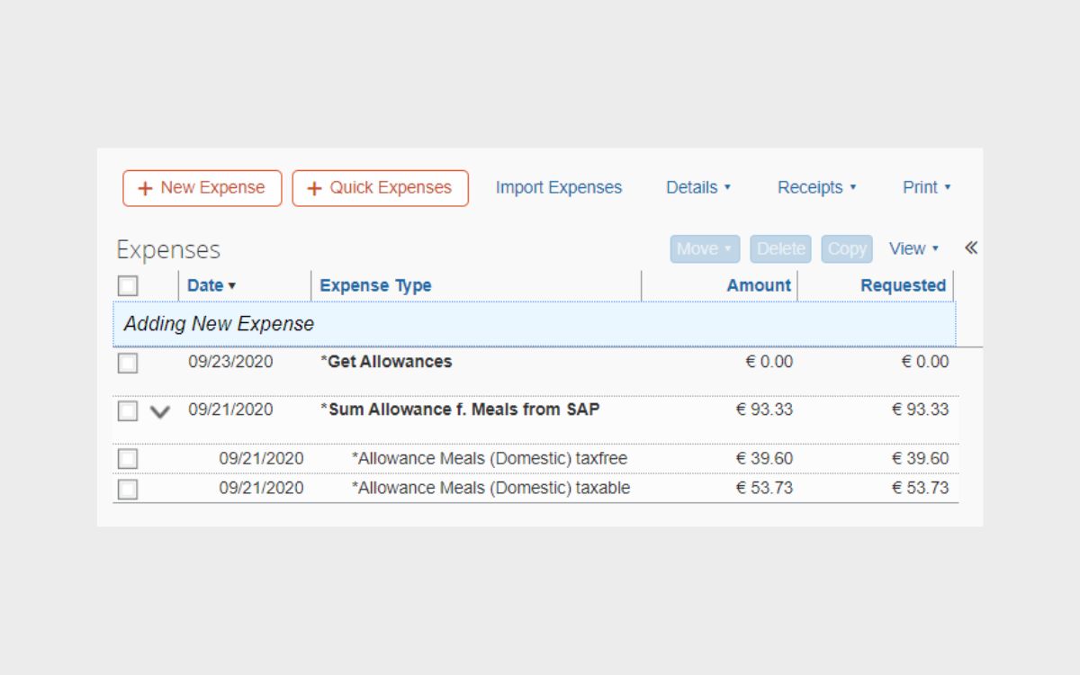Collapse the panel using the double-chevron icon
1080x675 pixels.
(x=970, y=247)
